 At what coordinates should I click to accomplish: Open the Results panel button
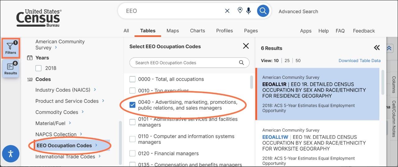(11, 69)
